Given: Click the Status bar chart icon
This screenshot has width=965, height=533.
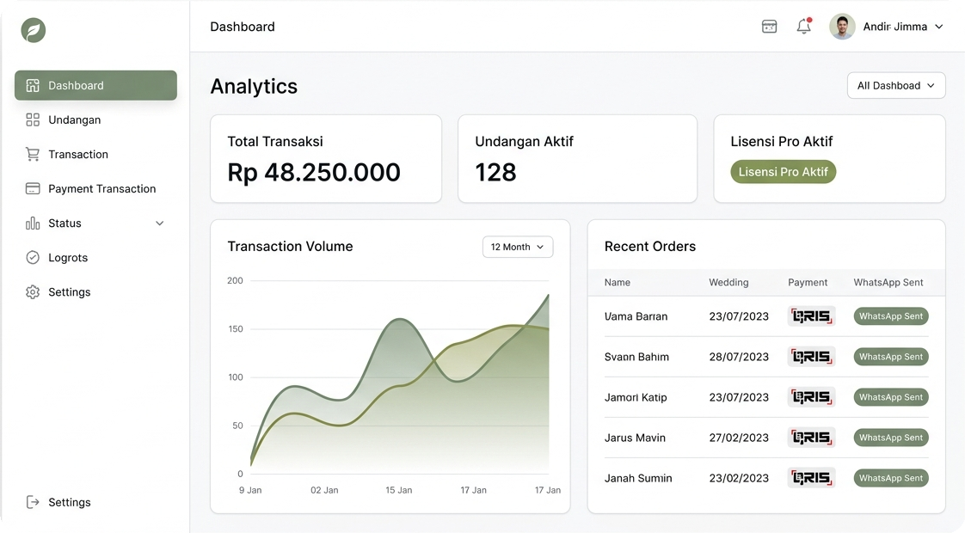Looking at the screenshot, I should click(33, 224).
